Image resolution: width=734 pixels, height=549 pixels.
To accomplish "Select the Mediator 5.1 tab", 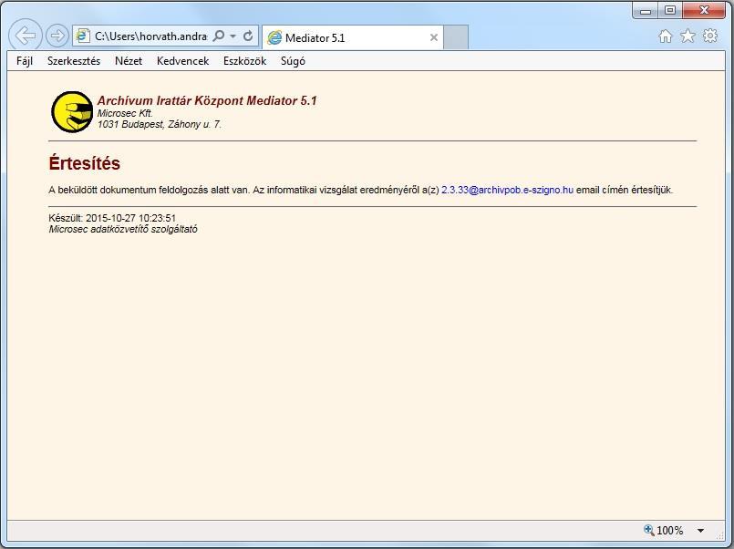I will tap(353, 37).
